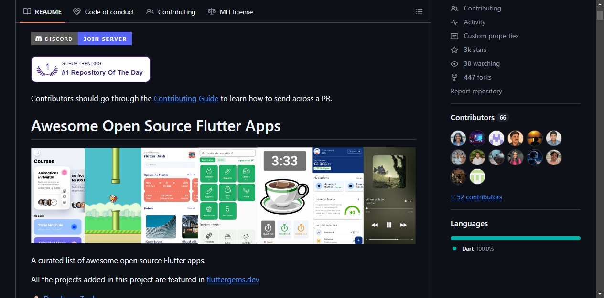The image size is (604, 298).
Task: Click the 'Awesome Open Source Flutter Apps' heading
Action: click(156, 126)
